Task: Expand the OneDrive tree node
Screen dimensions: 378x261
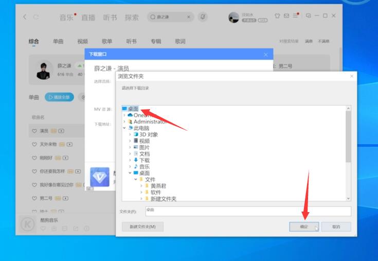Action: 124,115
